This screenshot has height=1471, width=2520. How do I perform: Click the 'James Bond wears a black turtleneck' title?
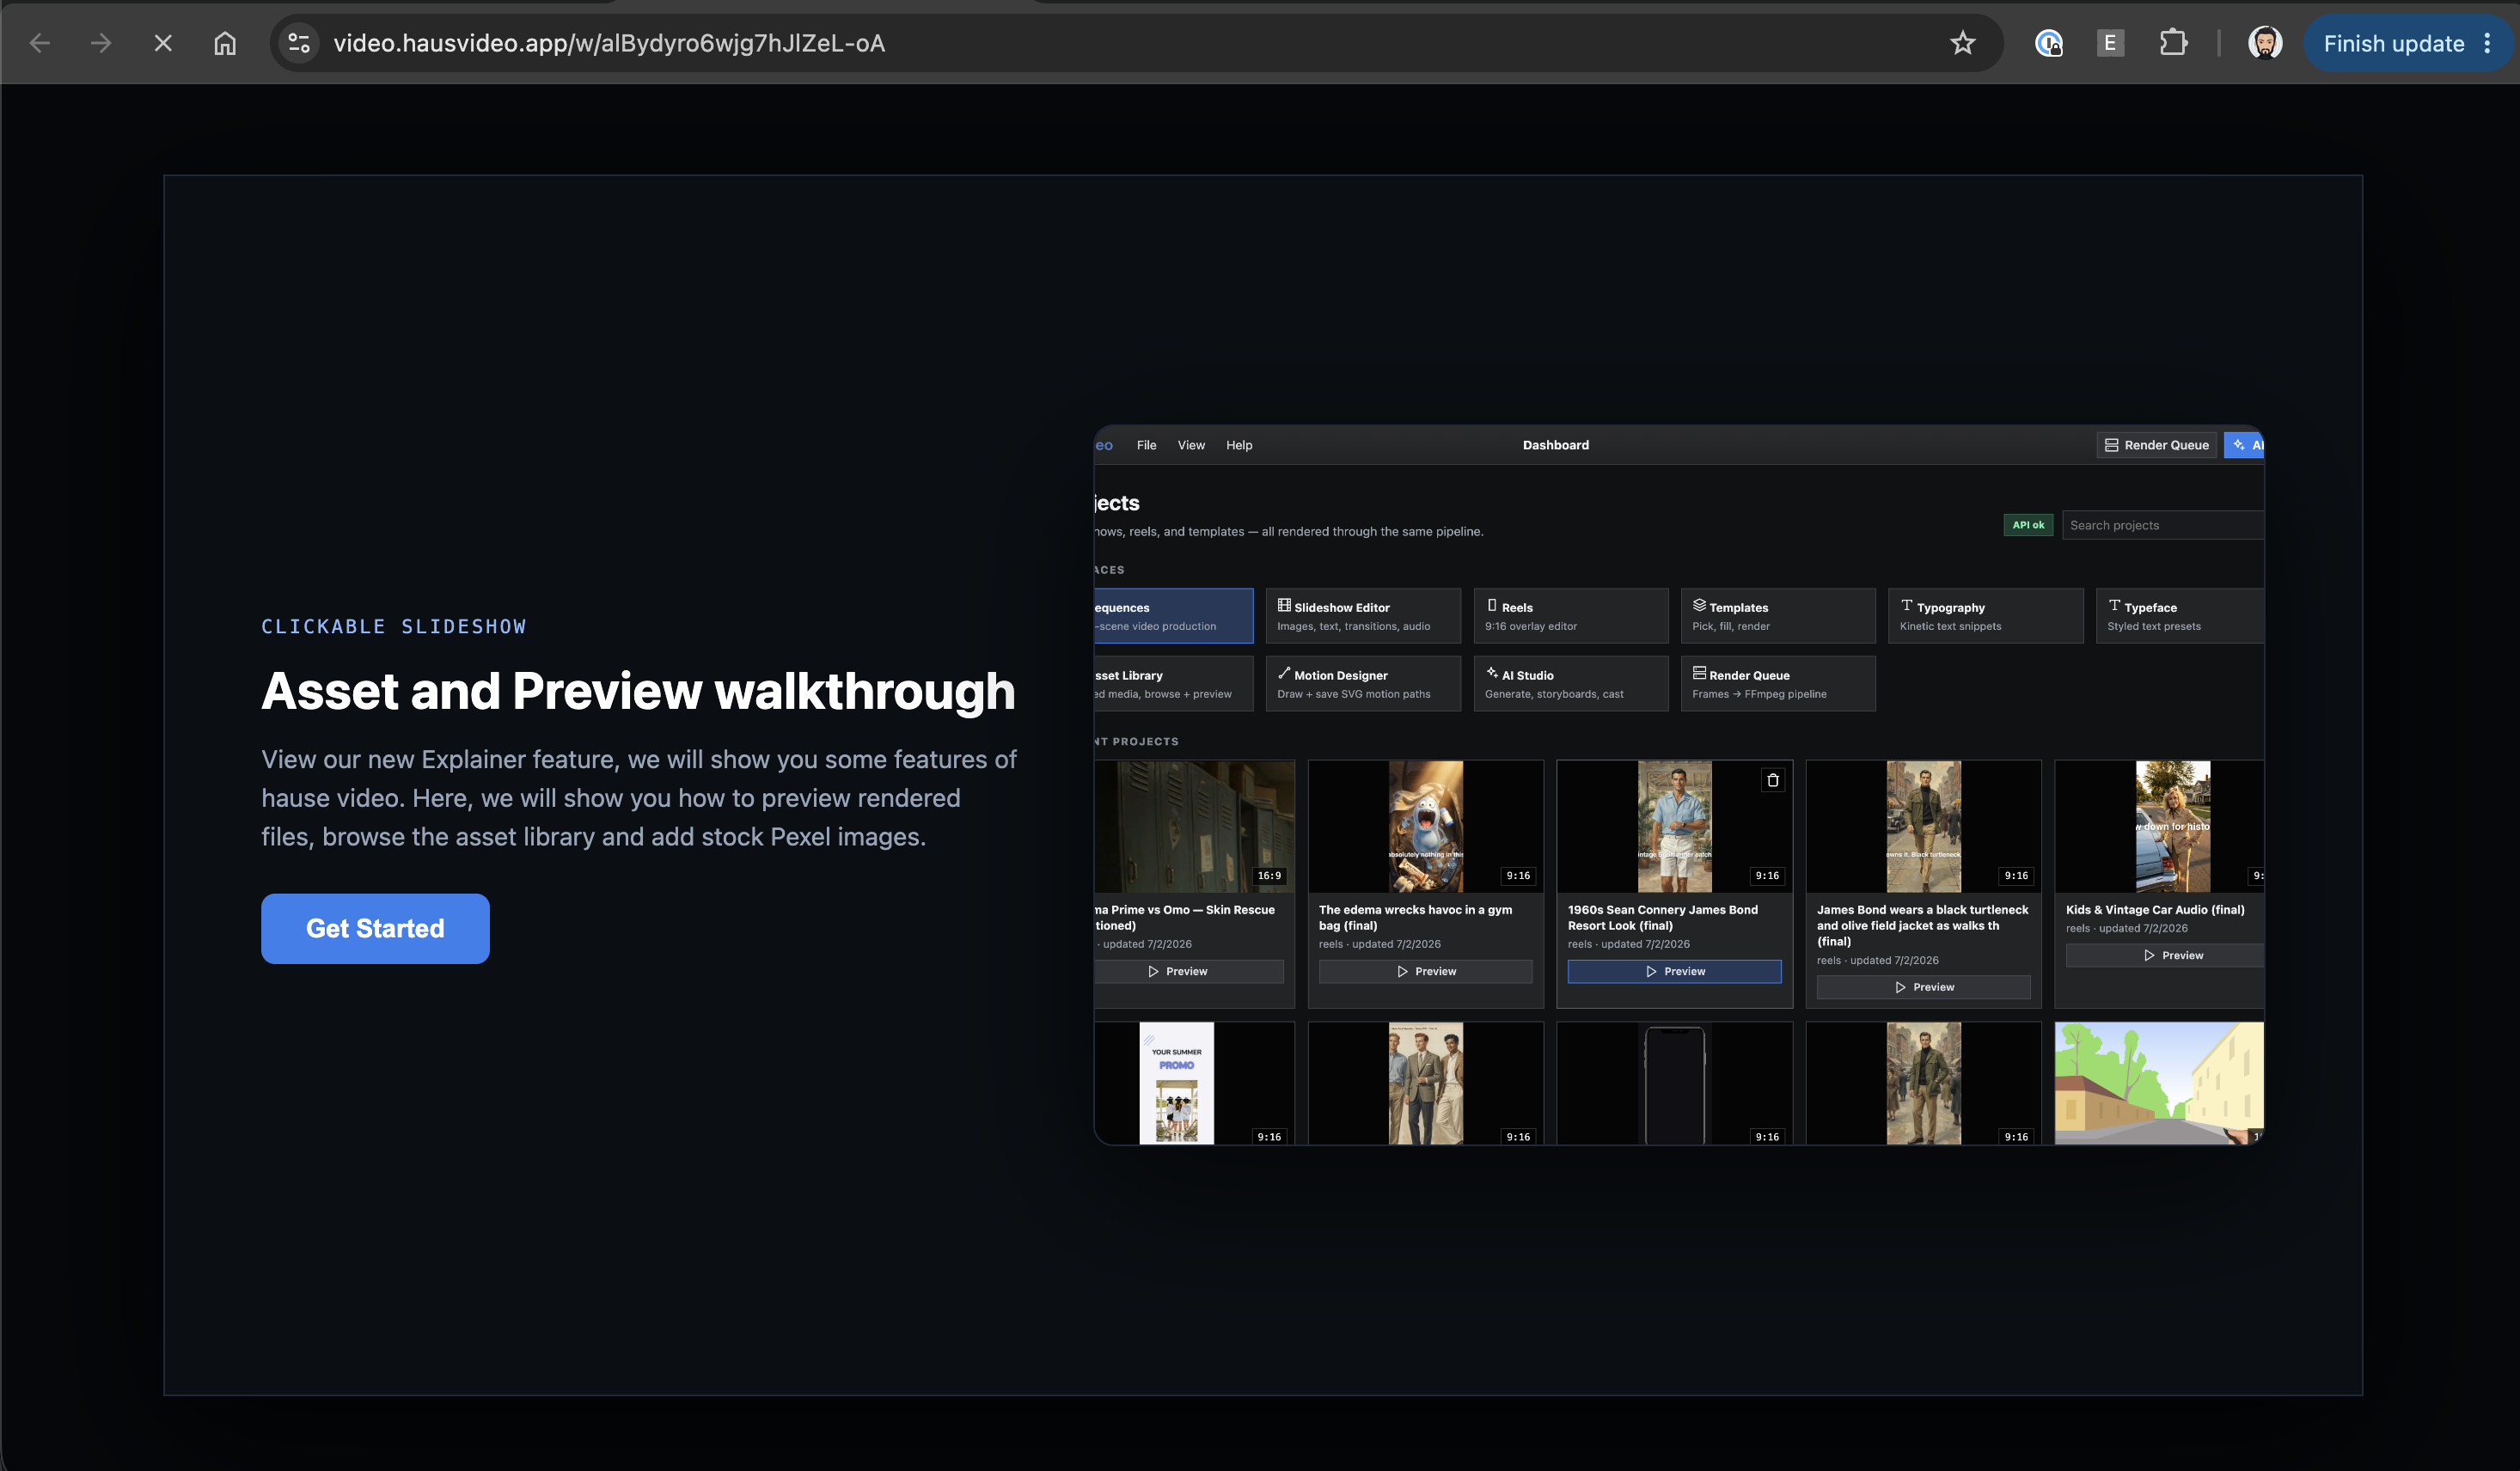pos(1922,925)
